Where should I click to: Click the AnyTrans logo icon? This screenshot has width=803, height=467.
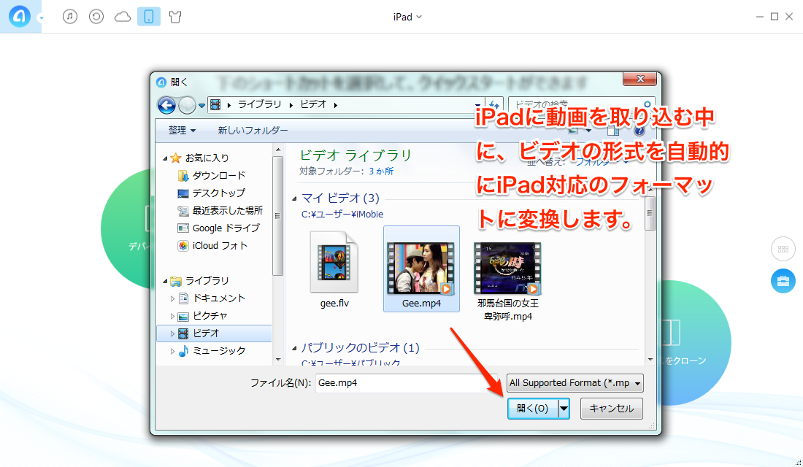20,16
